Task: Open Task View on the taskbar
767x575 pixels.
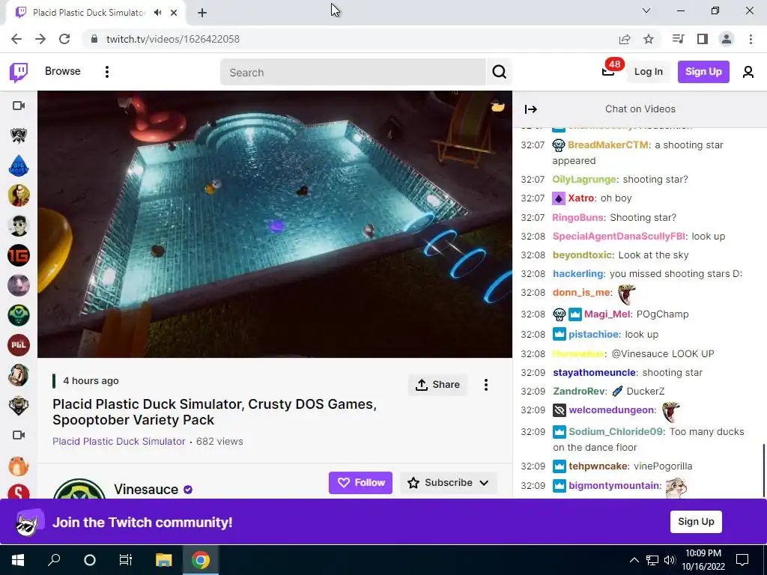Action: click(126, 560)
